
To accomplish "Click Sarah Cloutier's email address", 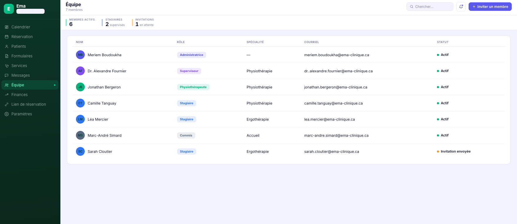I will coord(332,151).
